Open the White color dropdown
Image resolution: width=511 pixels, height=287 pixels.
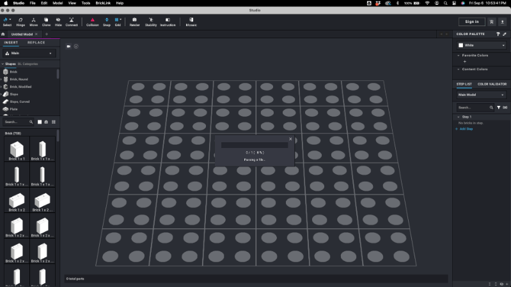tap(480, 45)
